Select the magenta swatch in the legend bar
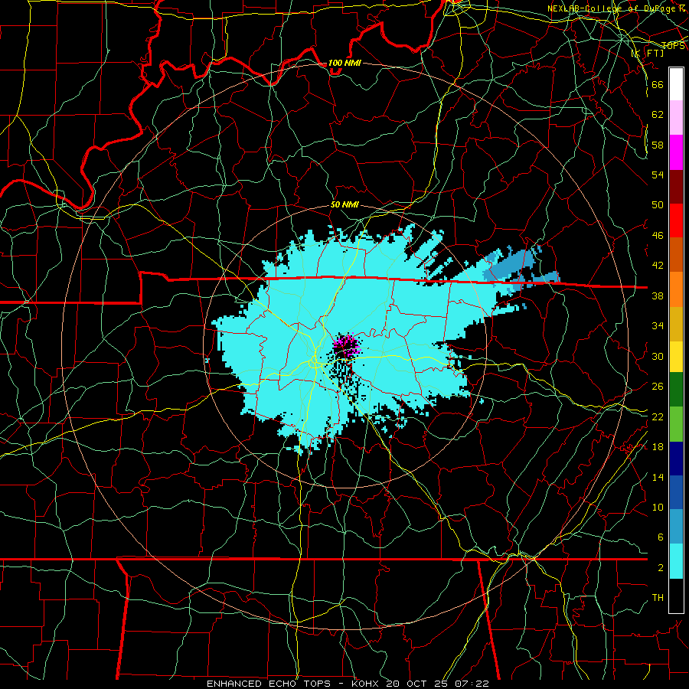689x689 pixels. click(676, 152)
